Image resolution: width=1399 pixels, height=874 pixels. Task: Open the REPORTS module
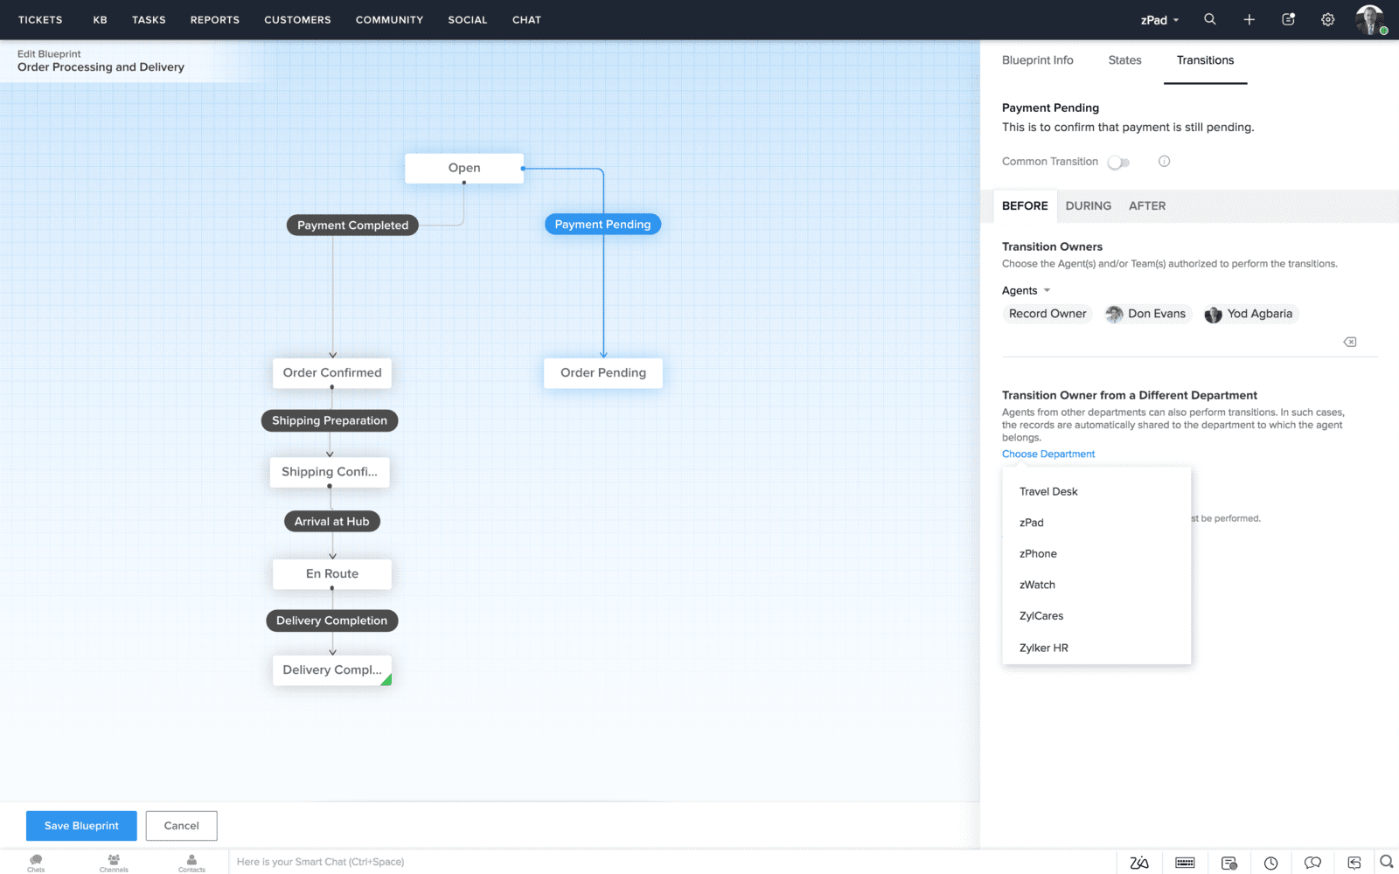[x=215, y=20]
